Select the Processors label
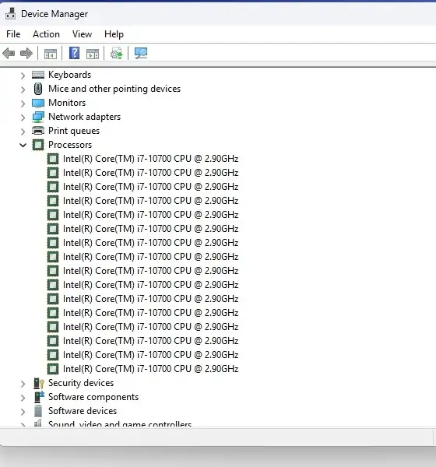This screenshot has height=467, width=436. (70, 145)
